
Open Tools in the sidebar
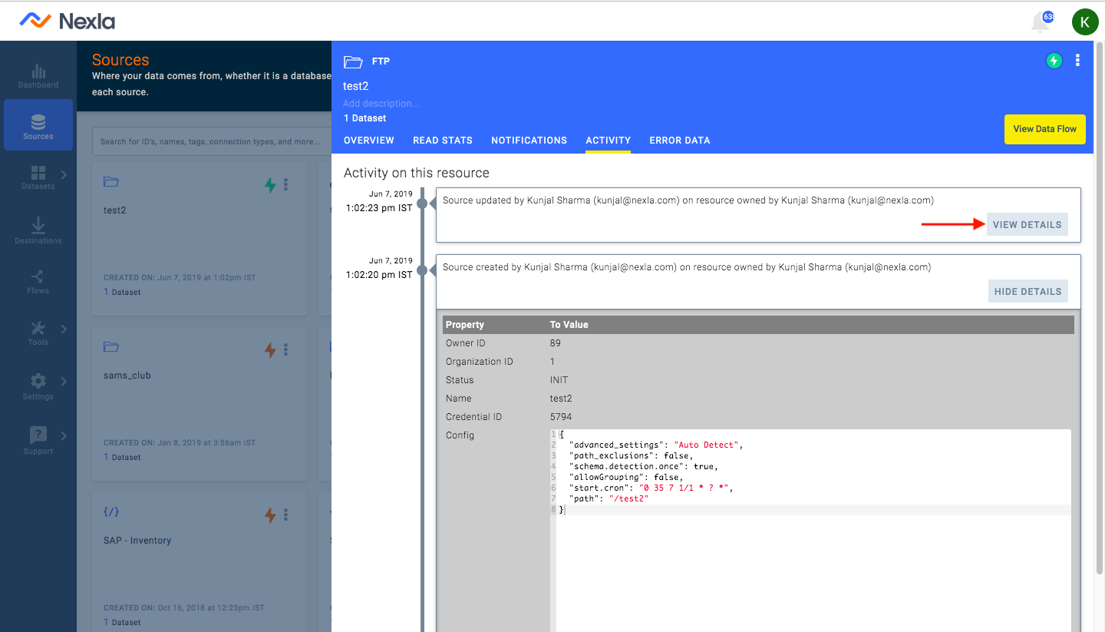click(x=38, y=333)
